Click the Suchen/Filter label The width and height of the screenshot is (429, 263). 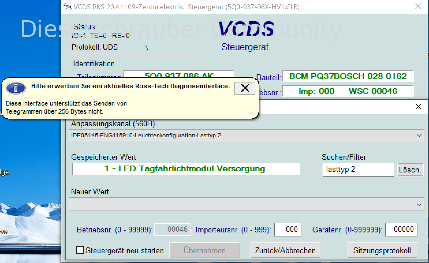coord(344,157)
